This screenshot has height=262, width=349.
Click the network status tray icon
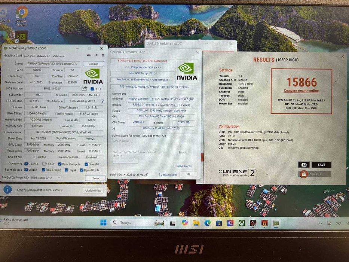(329, 223)
